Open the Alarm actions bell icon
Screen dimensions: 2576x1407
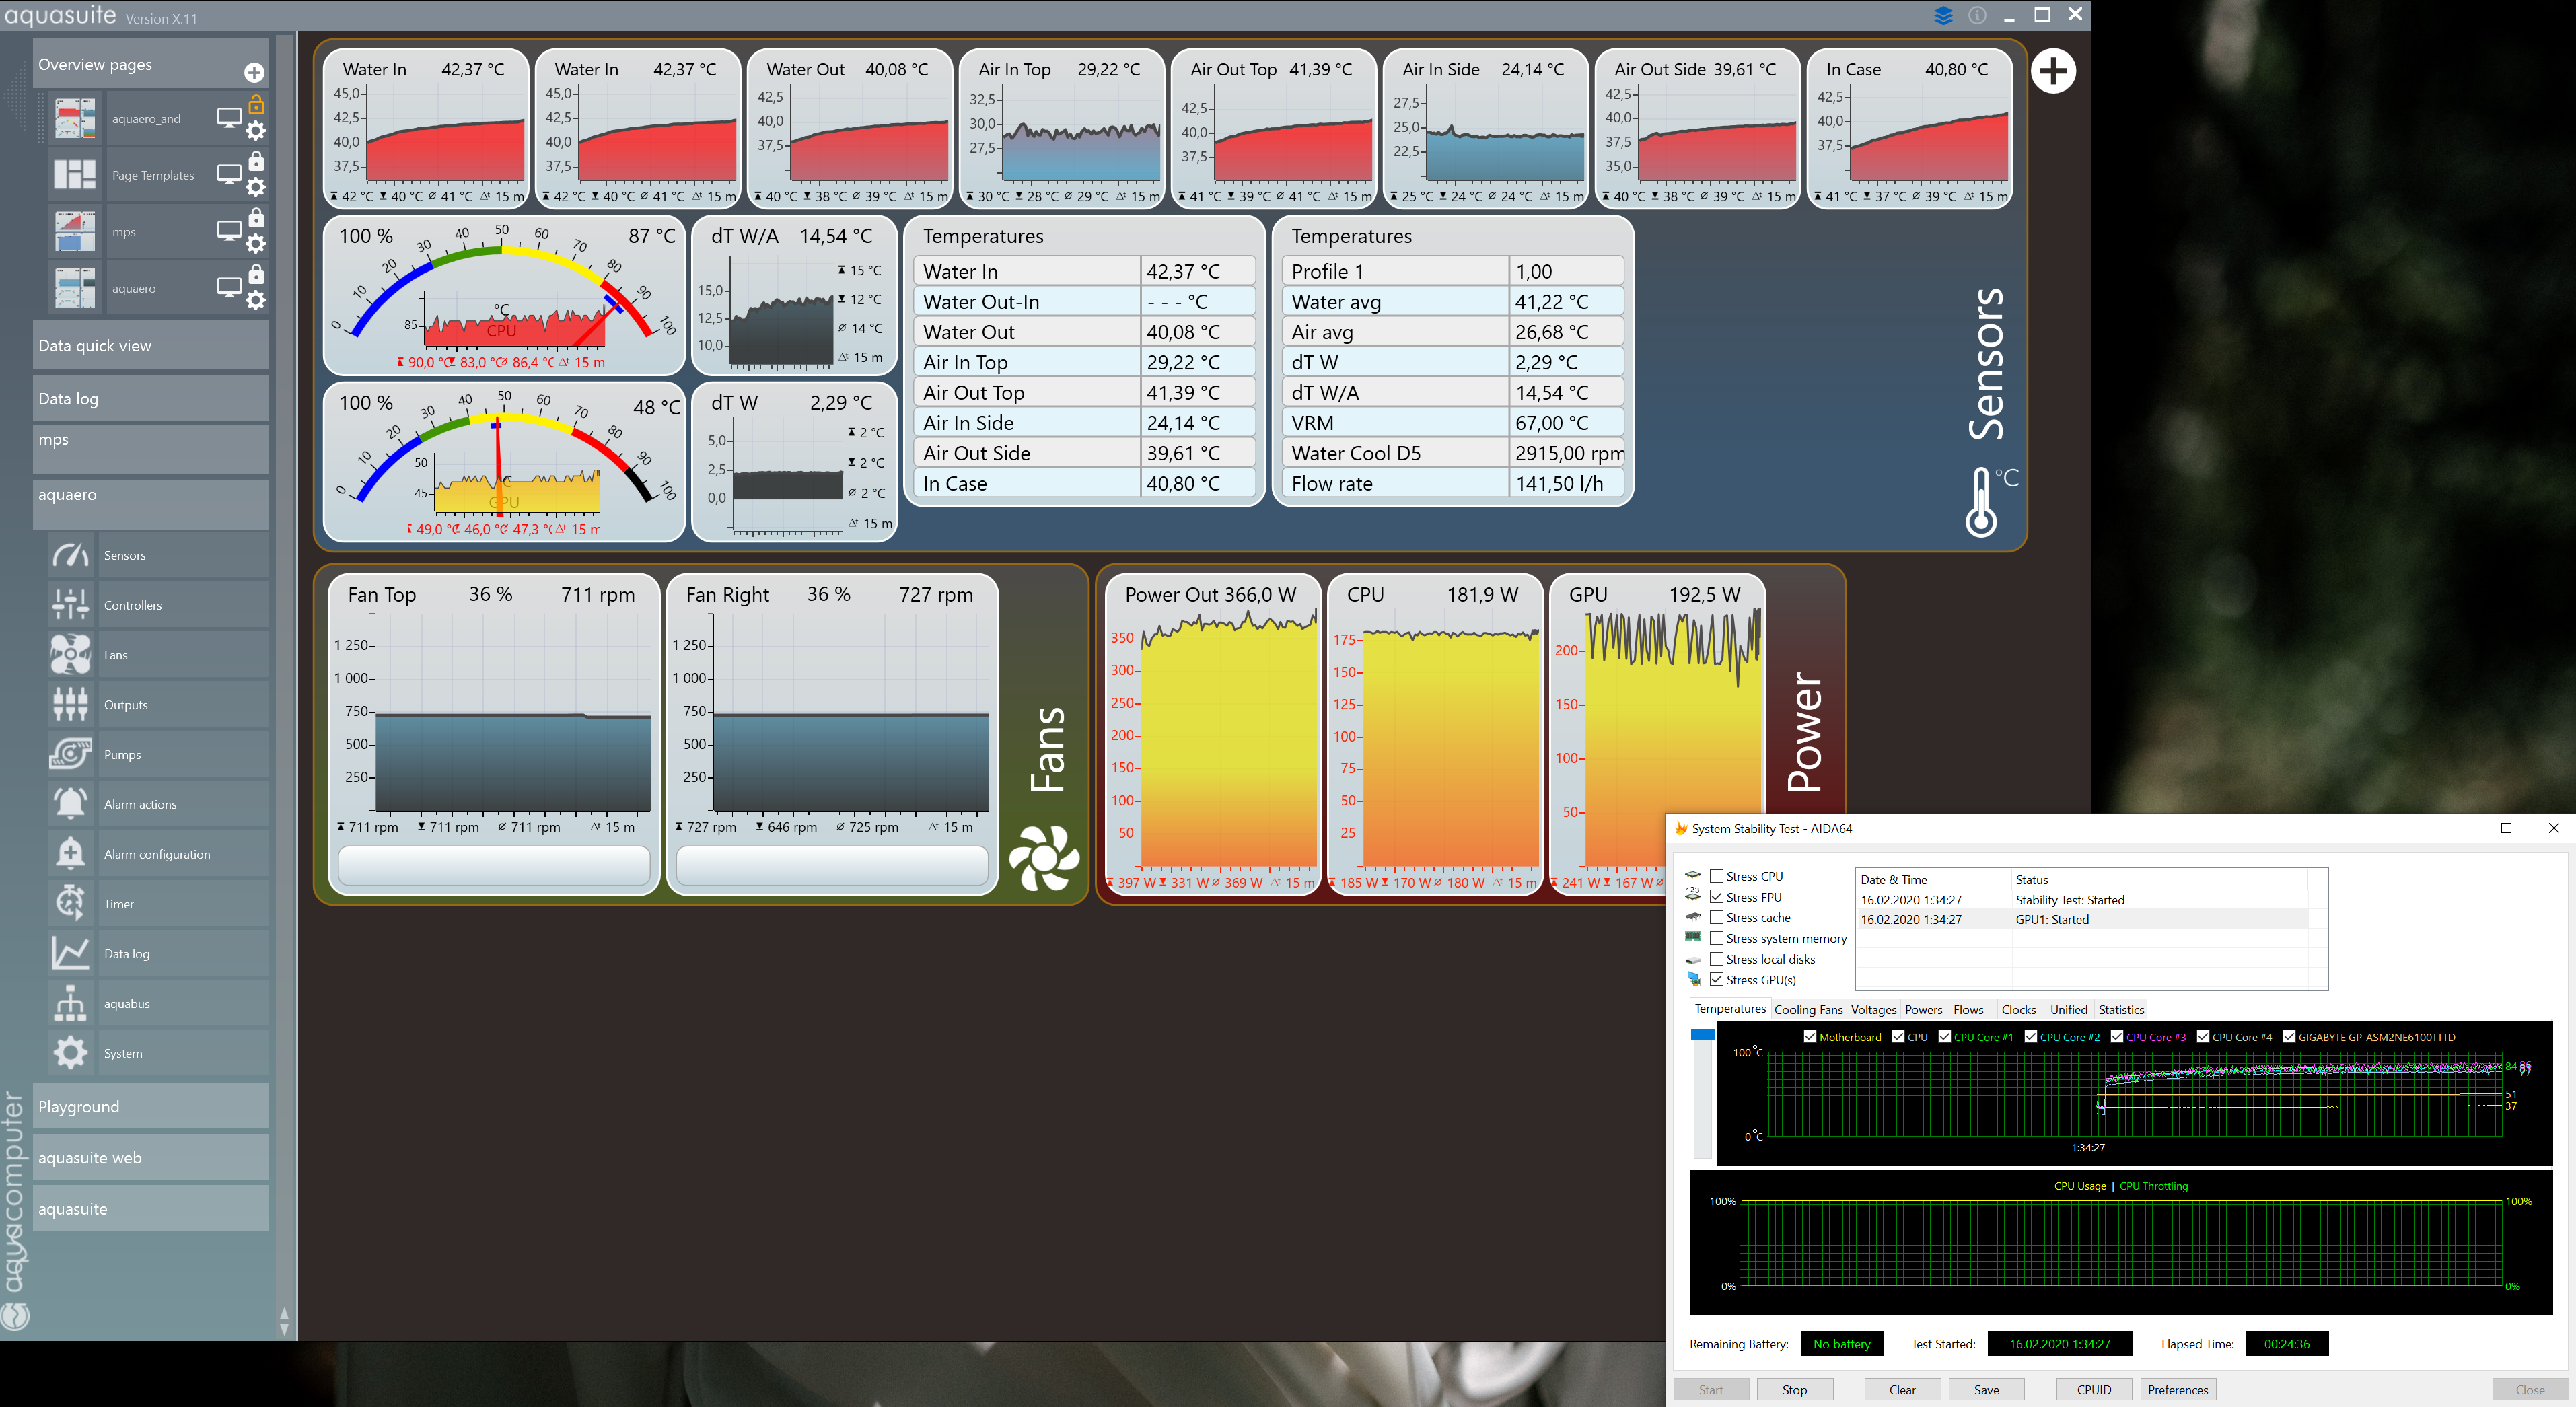(x=70, y=804)
